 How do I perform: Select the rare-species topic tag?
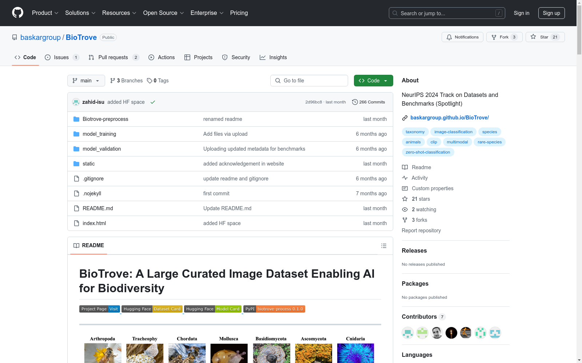click(490, 142)
